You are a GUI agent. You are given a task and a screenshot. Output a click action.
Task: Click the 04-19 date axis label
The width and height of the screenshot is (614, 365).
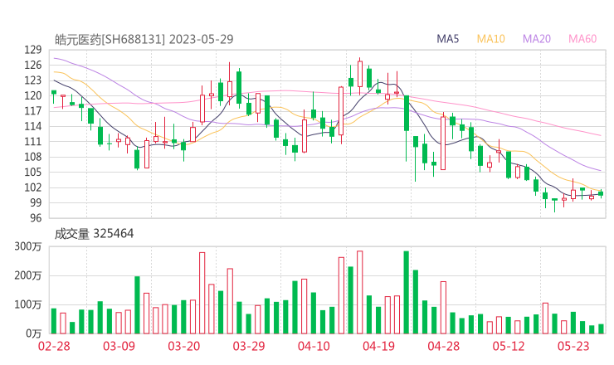[378, 346]
